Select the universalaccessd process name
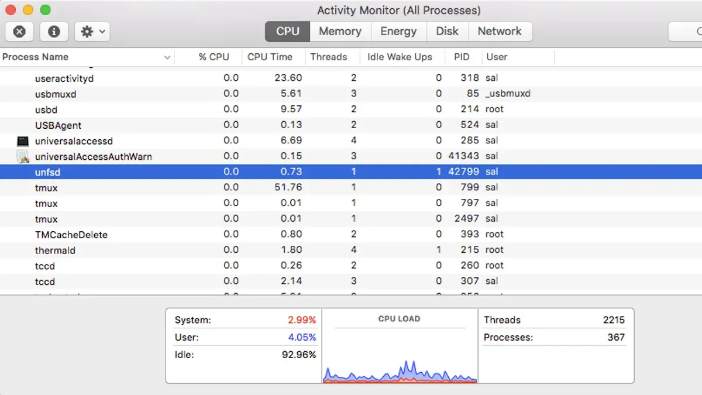 (74, 141)
